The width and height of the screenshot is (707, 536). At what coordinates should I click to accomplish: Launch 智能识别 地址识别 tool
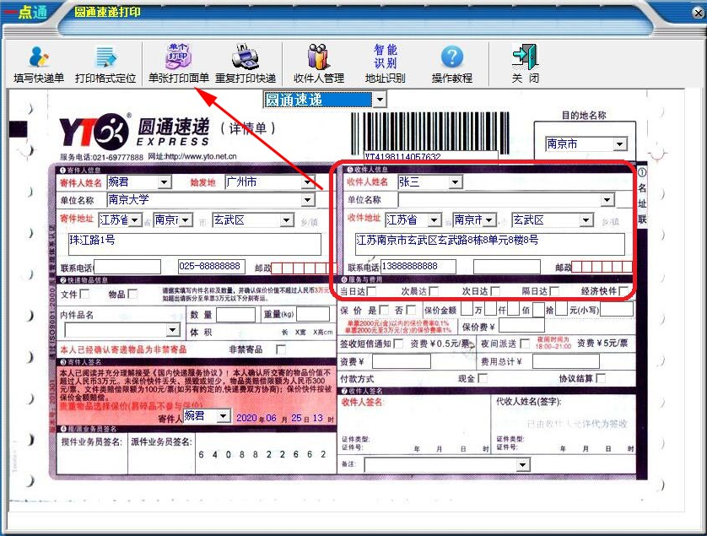click(385, 63)
